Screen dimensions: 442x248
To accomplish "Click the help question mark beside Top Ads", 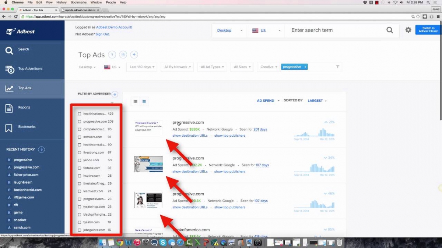I will point(112,55).
